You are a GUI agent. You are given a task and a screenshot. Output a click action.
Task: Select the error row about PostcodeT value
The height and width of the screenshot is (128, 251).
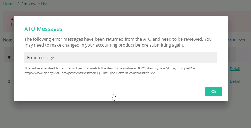click(x=120, y=71)
